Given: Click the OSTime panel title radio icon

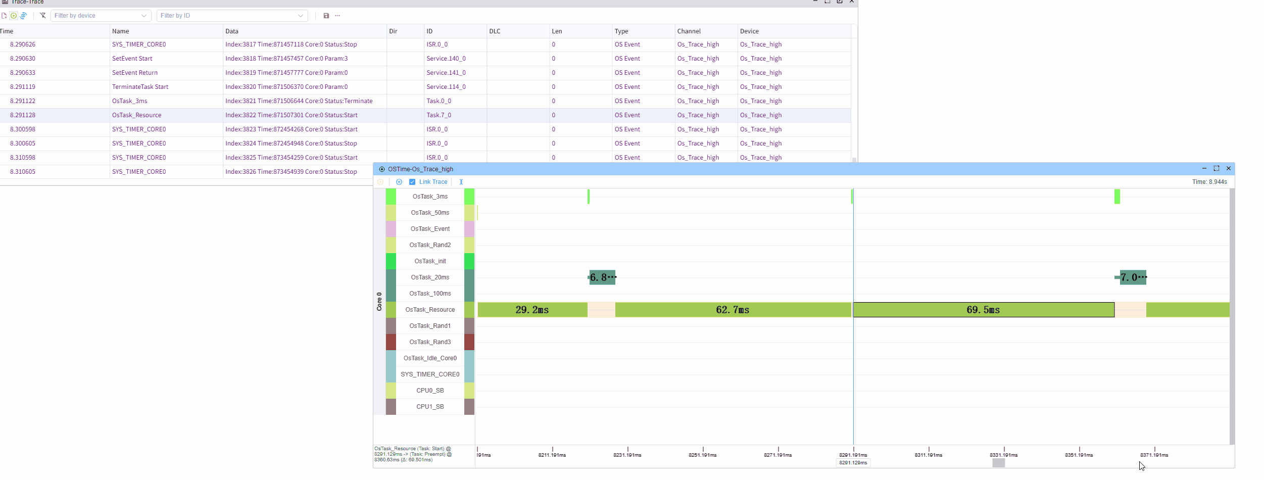Looking at the screenshot, I should click(x=382, y=169).
